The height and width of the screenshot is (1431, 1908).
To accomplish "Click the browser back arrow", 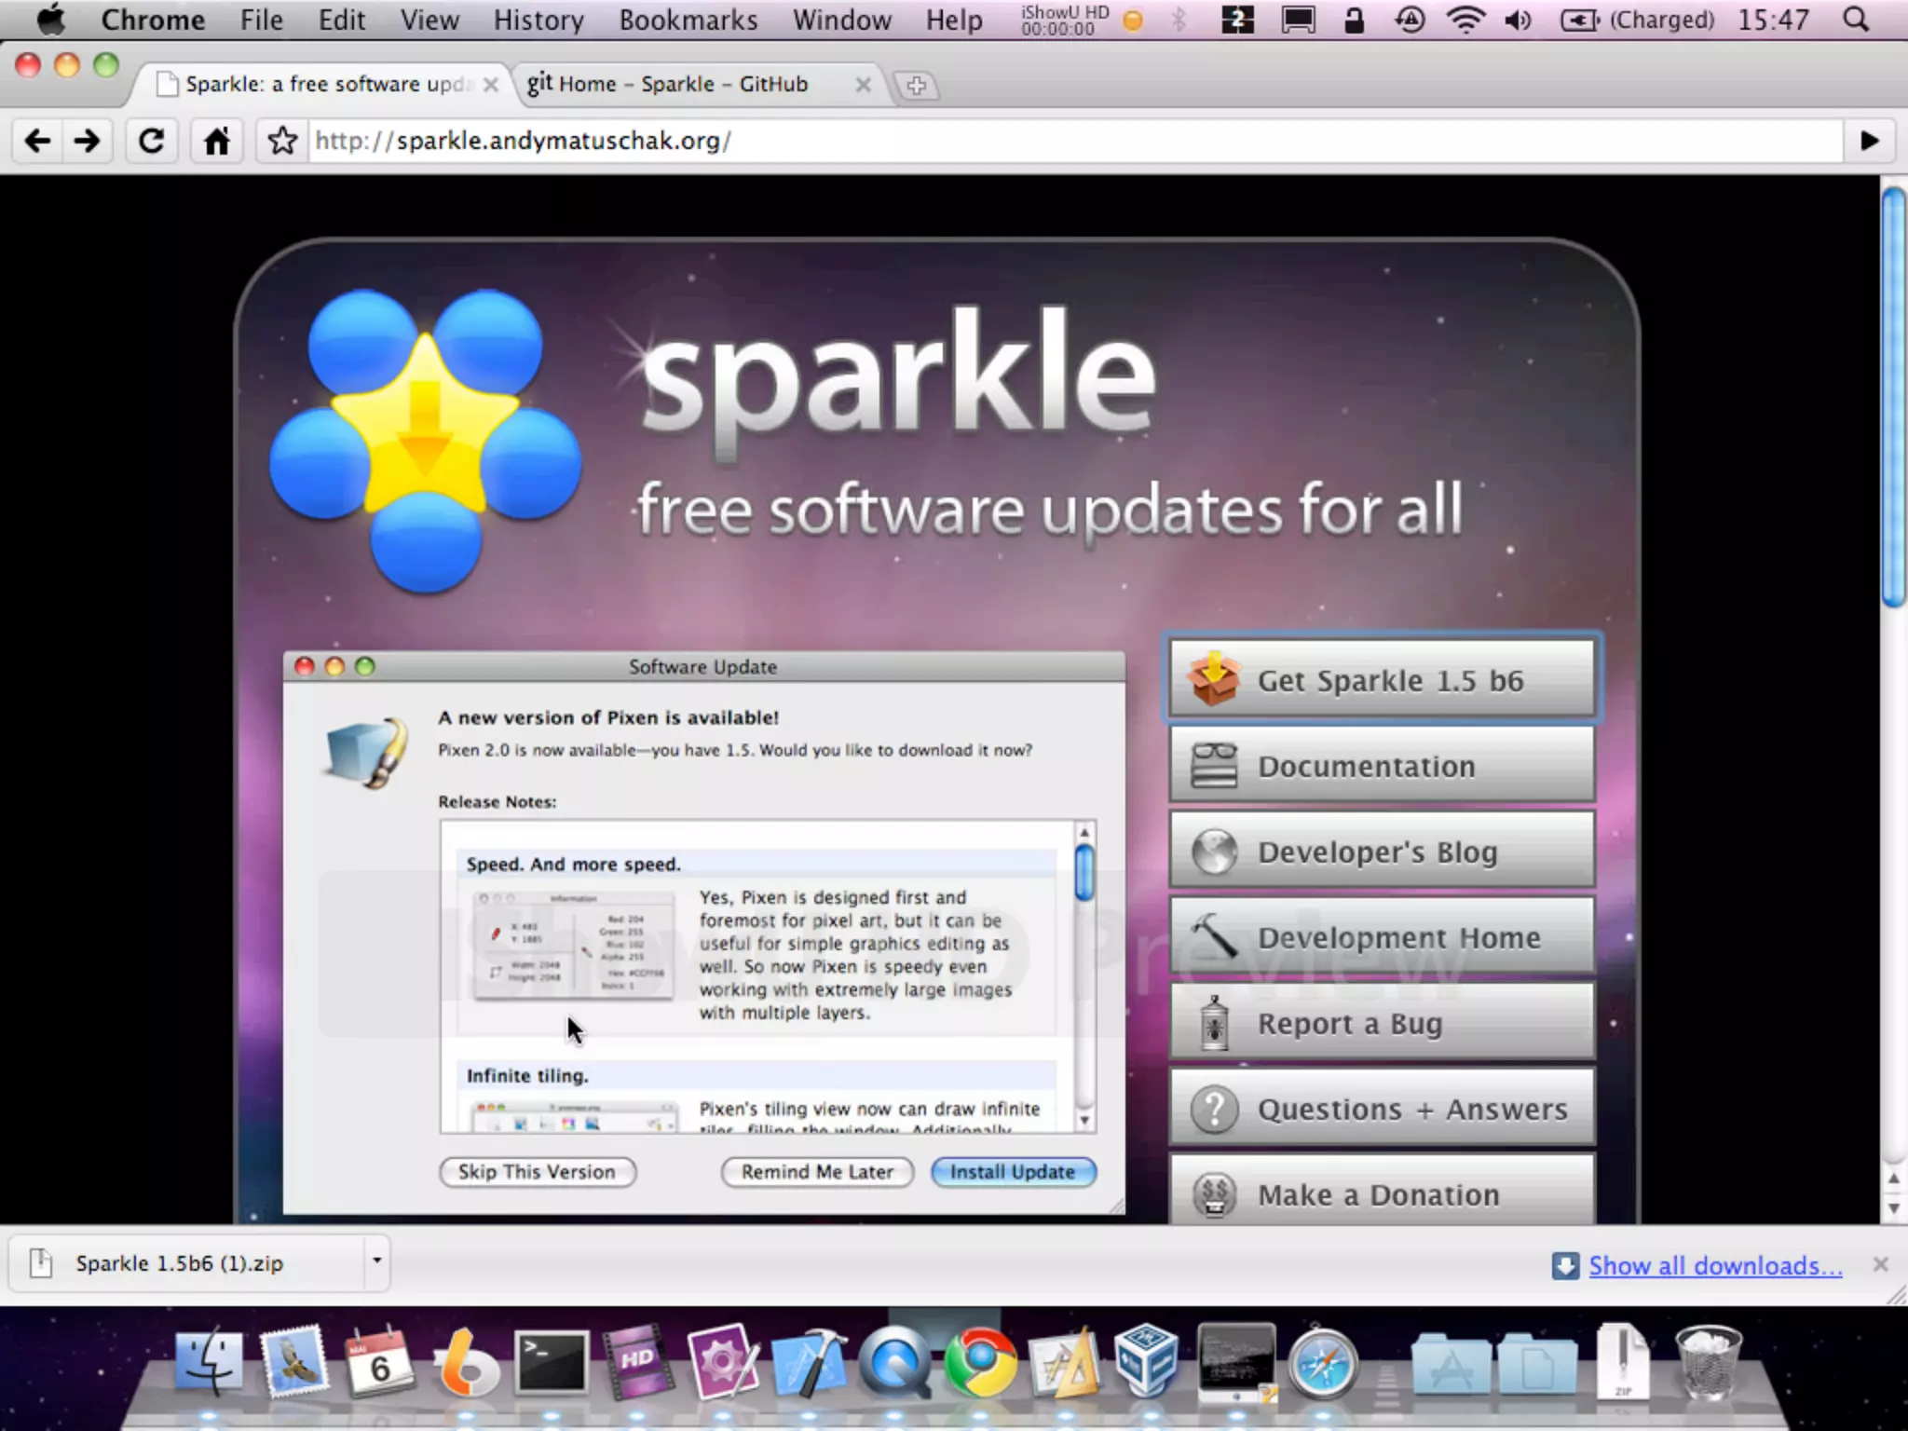I will 37,141.
